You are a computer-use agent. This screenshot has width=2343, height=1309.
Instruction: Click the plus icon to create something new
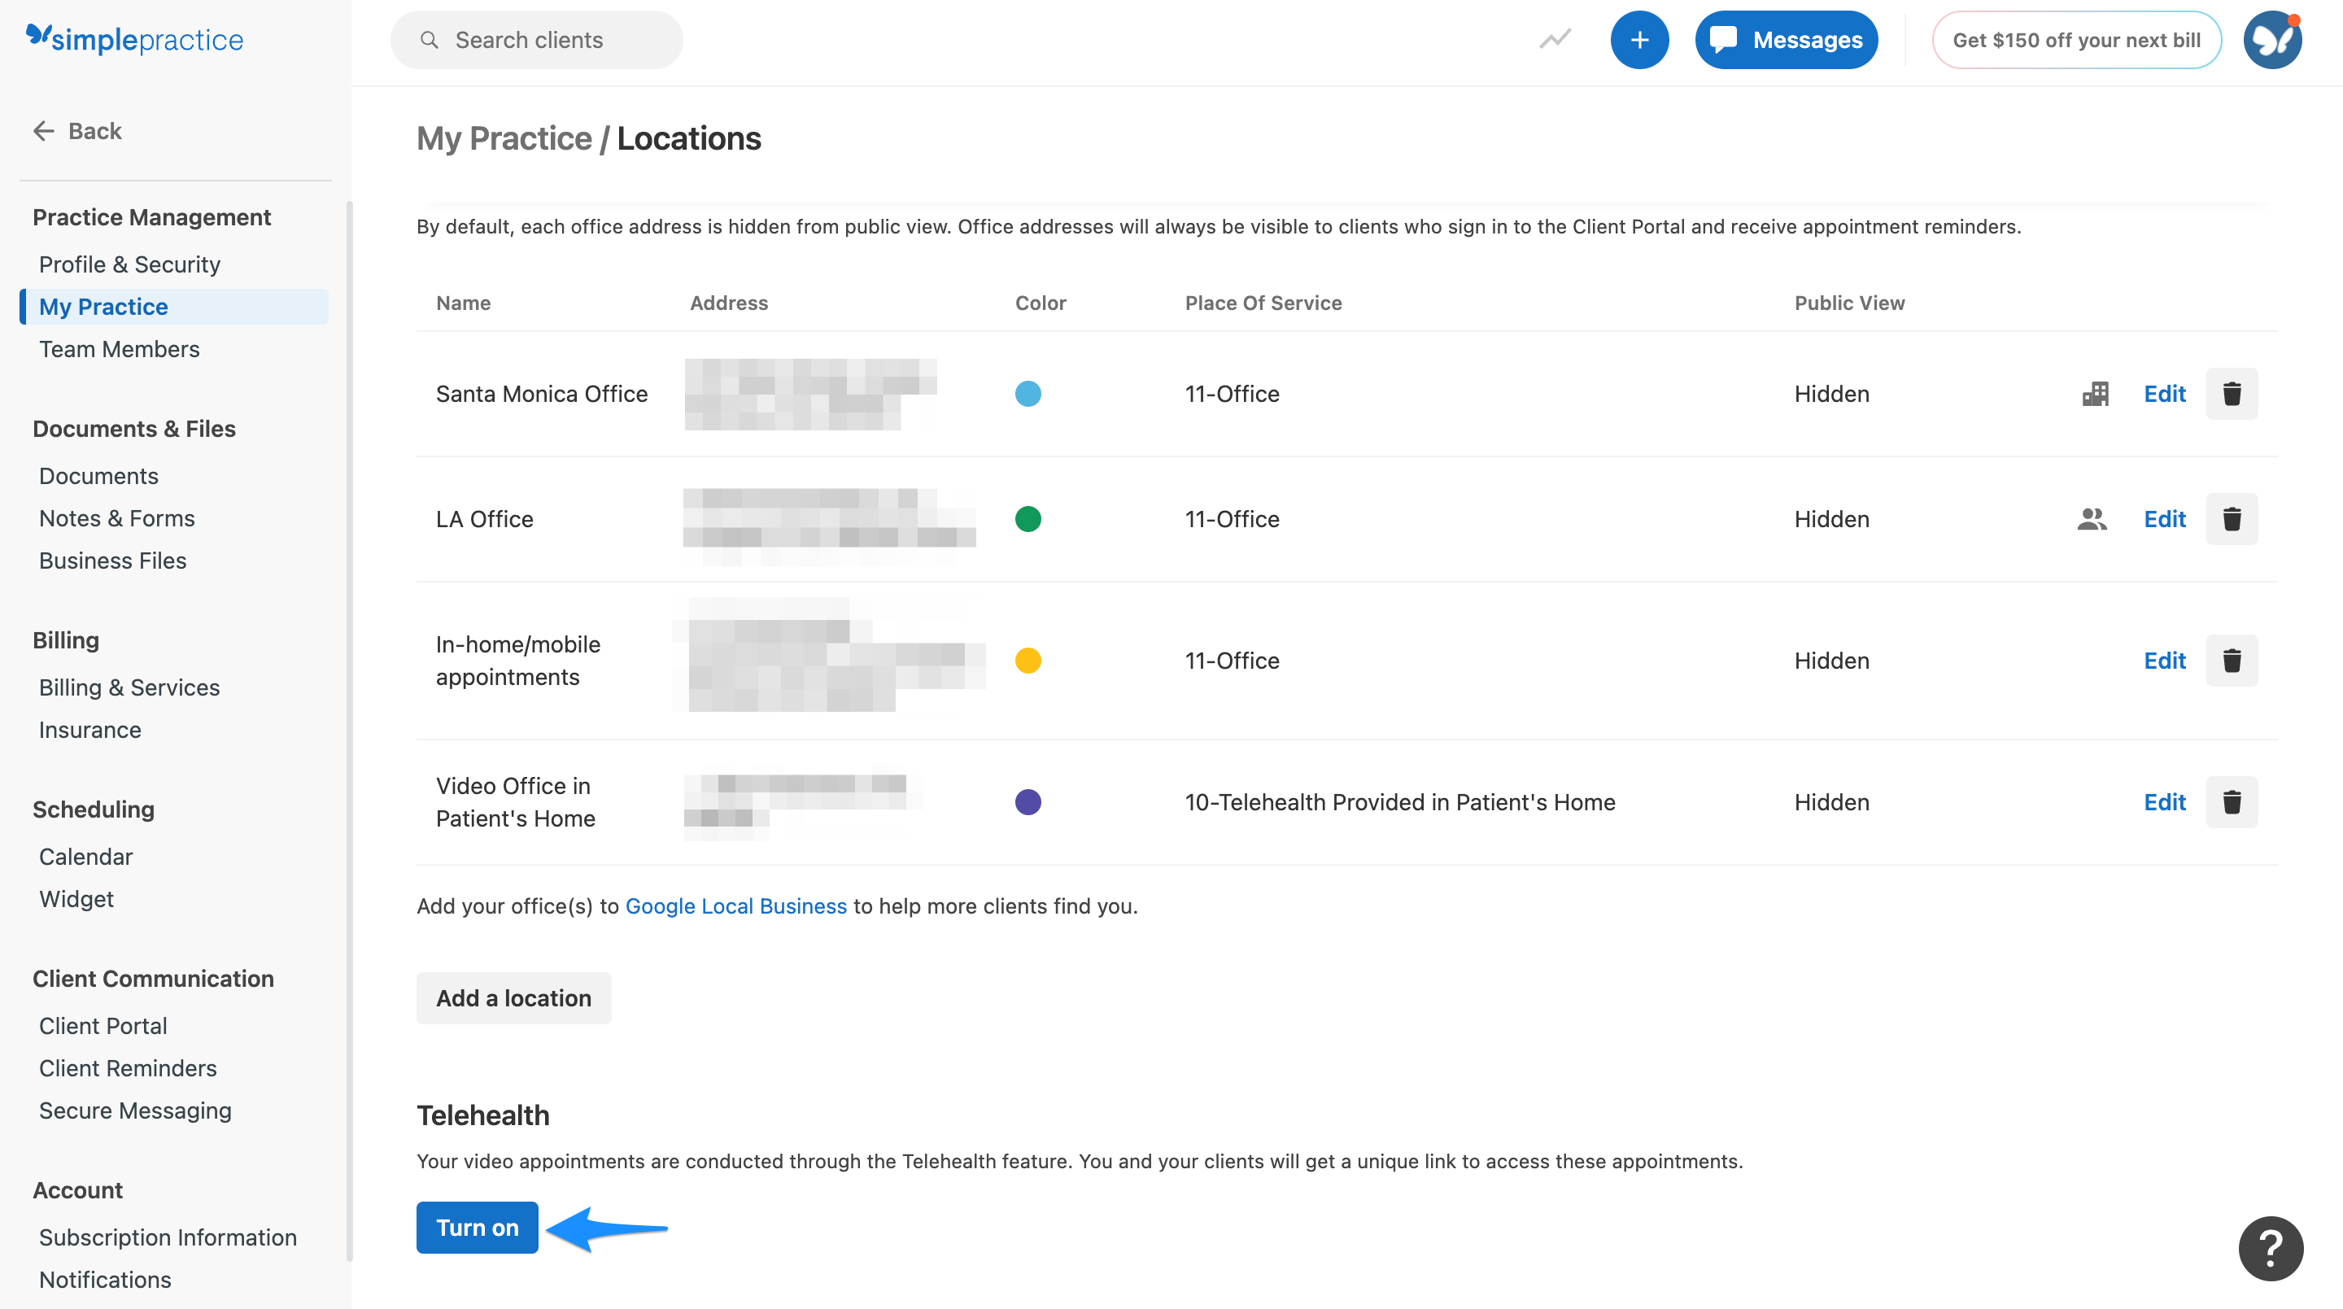click(x=1639, y=39)
